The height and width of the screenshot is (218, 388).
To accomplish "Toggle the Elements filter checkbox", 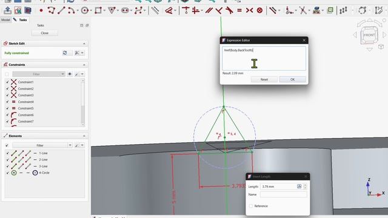I will coord(7,145).
